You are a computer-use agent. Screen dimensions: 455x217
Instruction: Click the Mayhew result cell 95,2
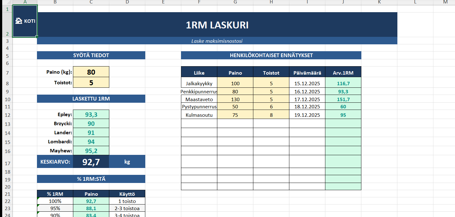coord(91,151)
